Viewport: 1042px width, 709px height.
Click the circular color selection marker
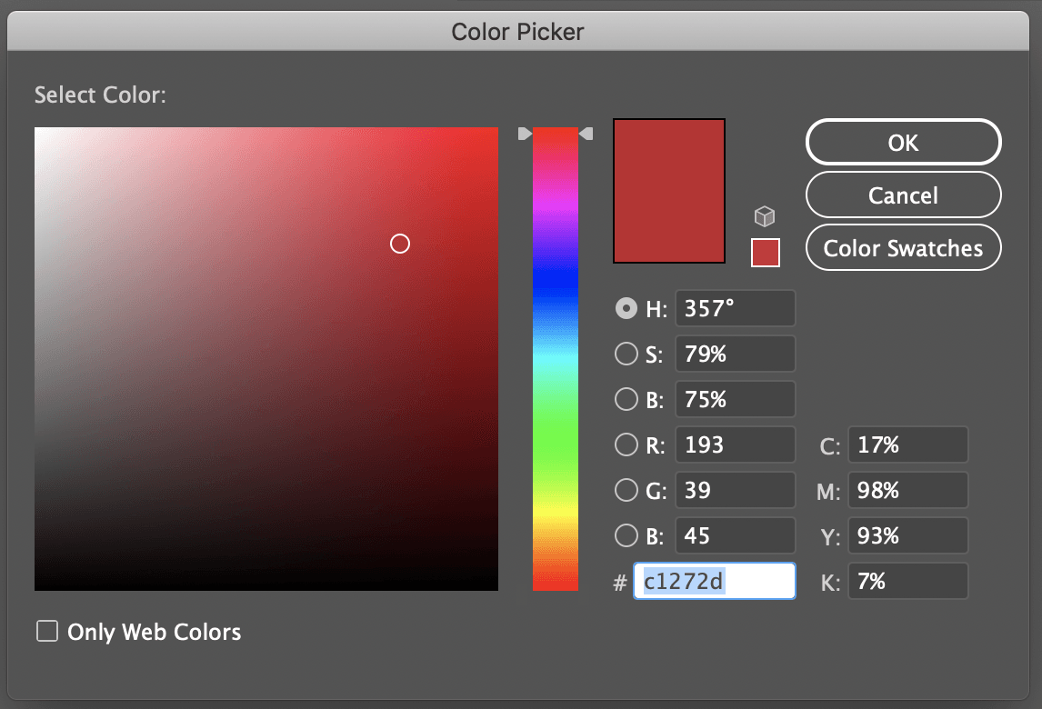click(400, 244)
